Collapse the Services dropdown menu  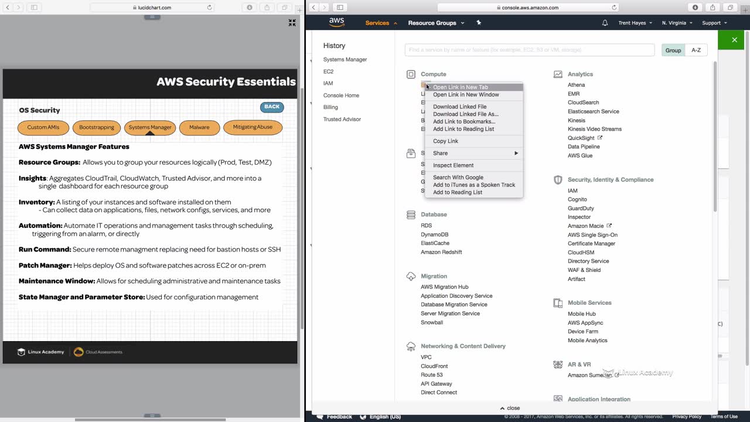tap(381, 23)
